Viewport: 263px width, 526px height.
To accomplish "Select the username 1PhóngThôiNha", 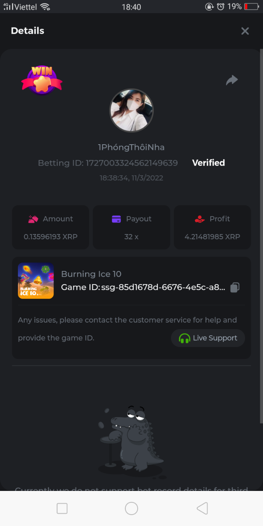I will coord(131,147).
